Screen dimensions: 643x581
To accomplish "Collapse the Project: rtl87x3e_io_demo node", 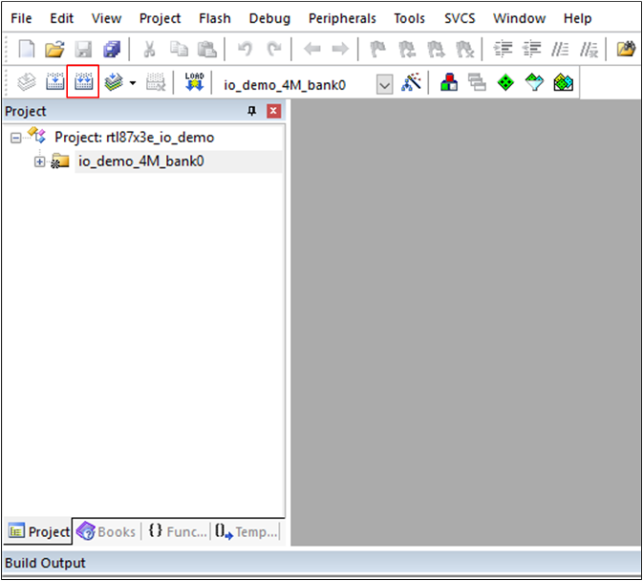I will (15, 138).
